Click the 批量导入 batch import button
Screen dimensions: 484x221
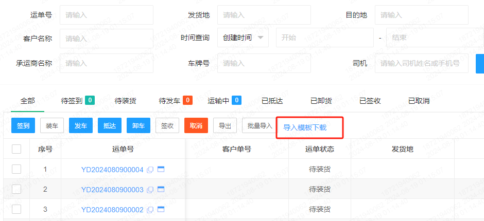point(260,126)
